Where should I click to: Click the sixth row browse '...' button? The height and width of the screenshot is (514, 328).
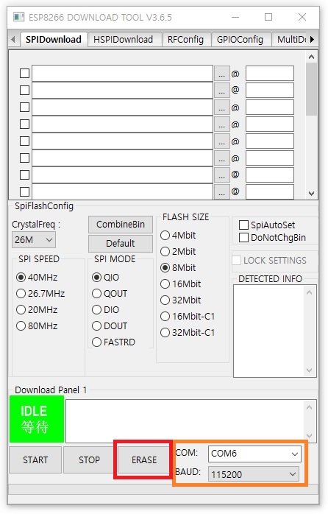(x=222, y=158)
